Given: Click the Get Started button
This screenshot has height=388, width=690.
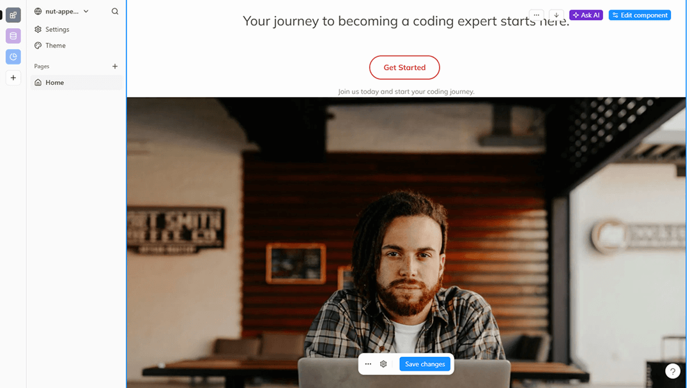Looking at the screenshot, I should coord(404,67).
